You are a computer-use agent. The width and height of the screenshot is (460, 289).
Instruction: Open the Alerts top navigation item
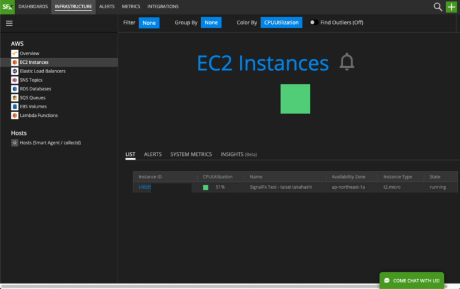click(107, 6)
